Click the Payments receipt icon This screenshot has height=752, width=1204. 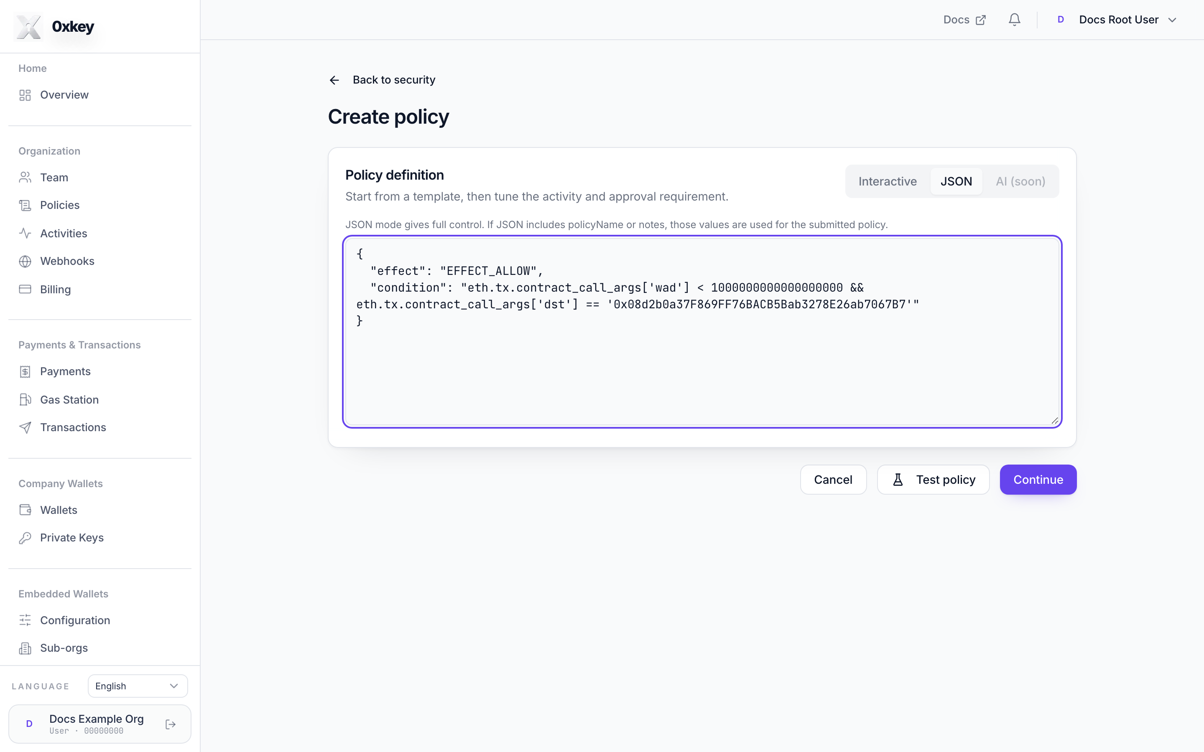click(25, 371)
